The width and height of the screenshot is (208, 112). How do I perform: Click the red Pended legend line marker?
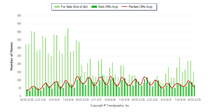(126, 7)
